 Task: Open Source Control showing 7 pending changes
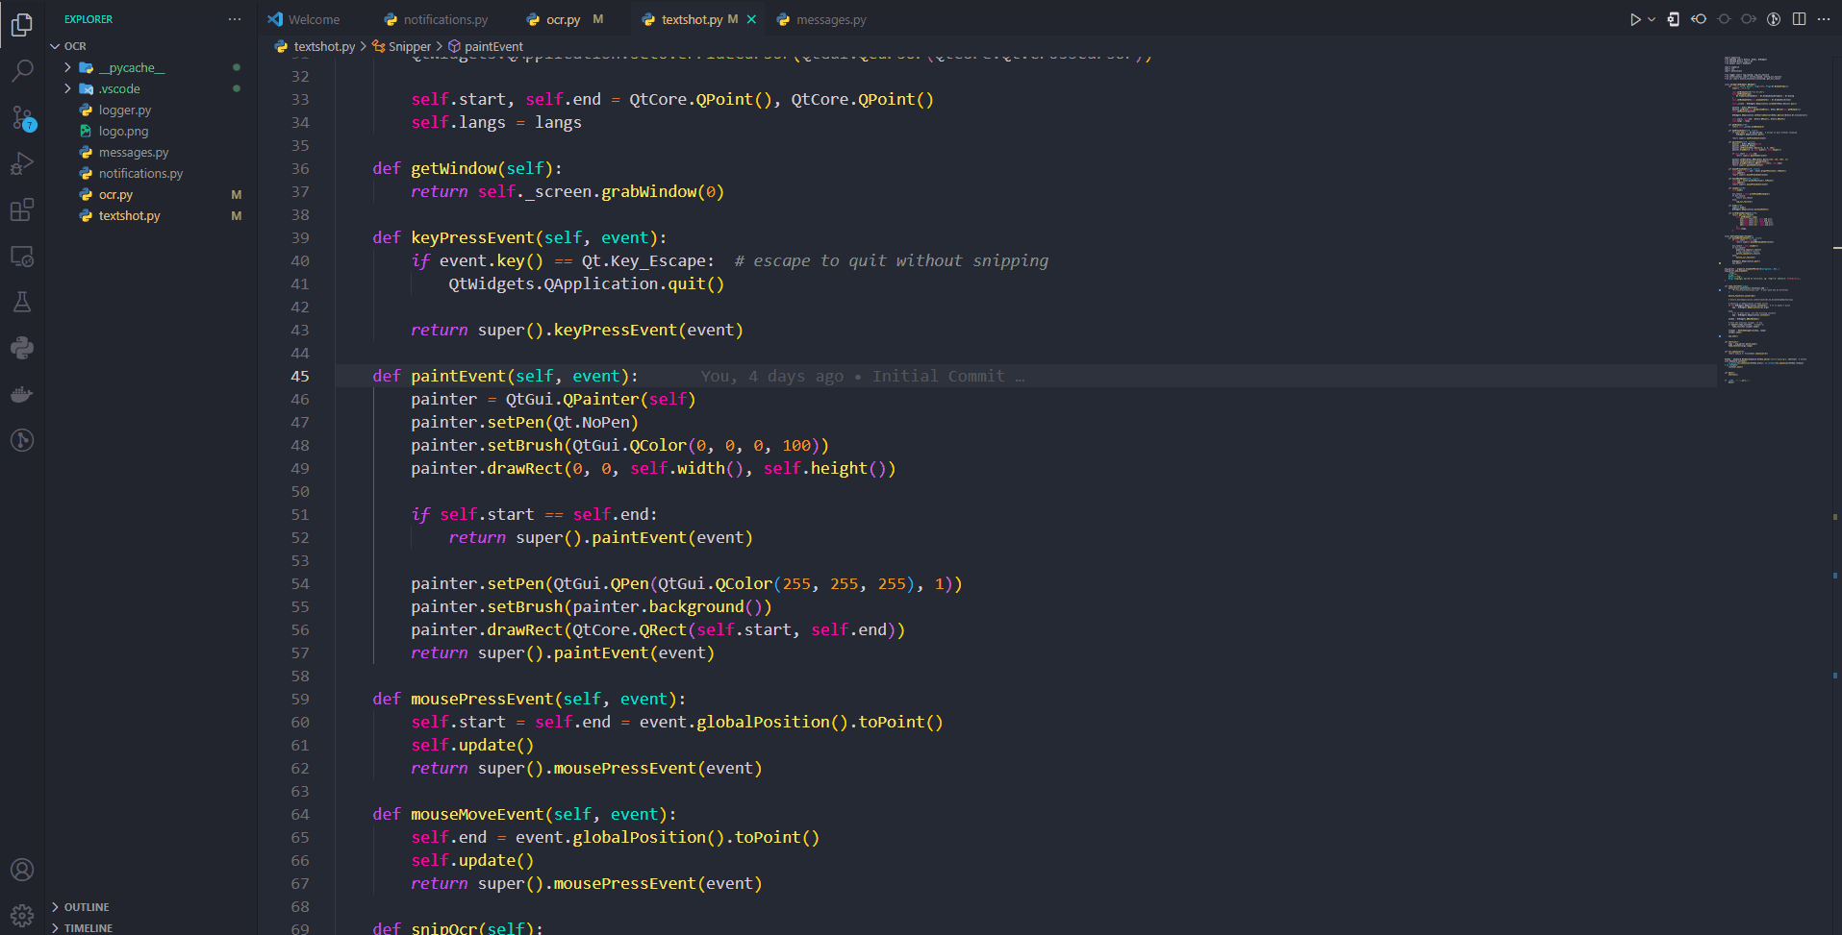tap(22, 117)
